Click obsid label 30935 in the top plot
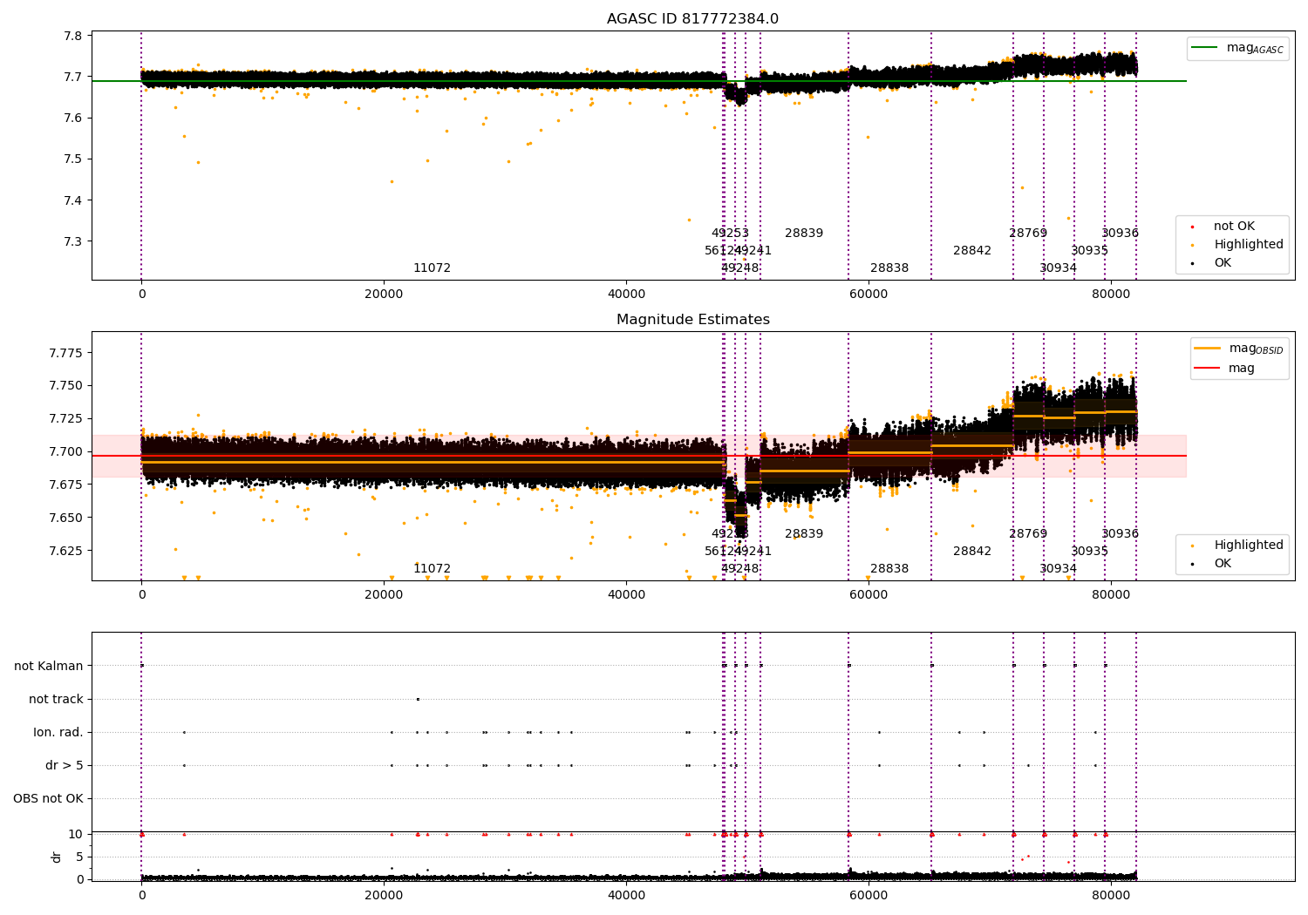The height and width of the screenshot is (915, 1308). click(1089, 251)
